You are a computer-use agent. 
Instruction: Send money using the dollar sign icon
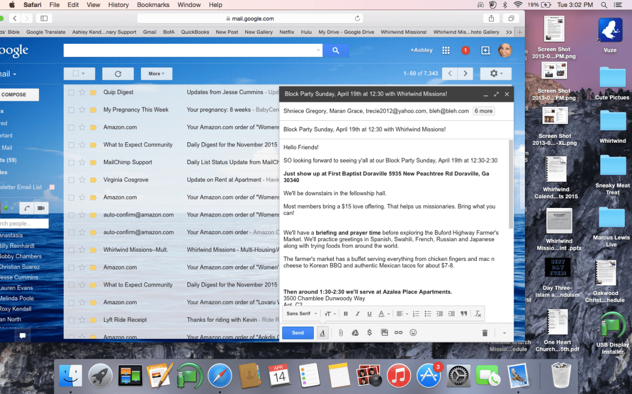[x=370, y=332]
